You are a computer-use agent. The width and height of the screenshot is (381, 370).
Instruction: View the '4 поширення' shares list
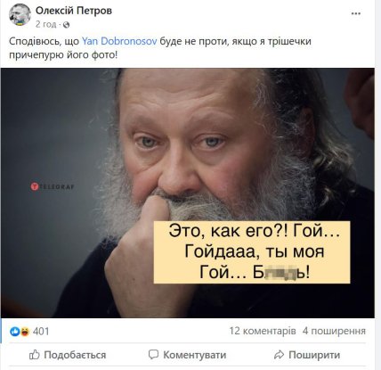(x=334, y=331)
